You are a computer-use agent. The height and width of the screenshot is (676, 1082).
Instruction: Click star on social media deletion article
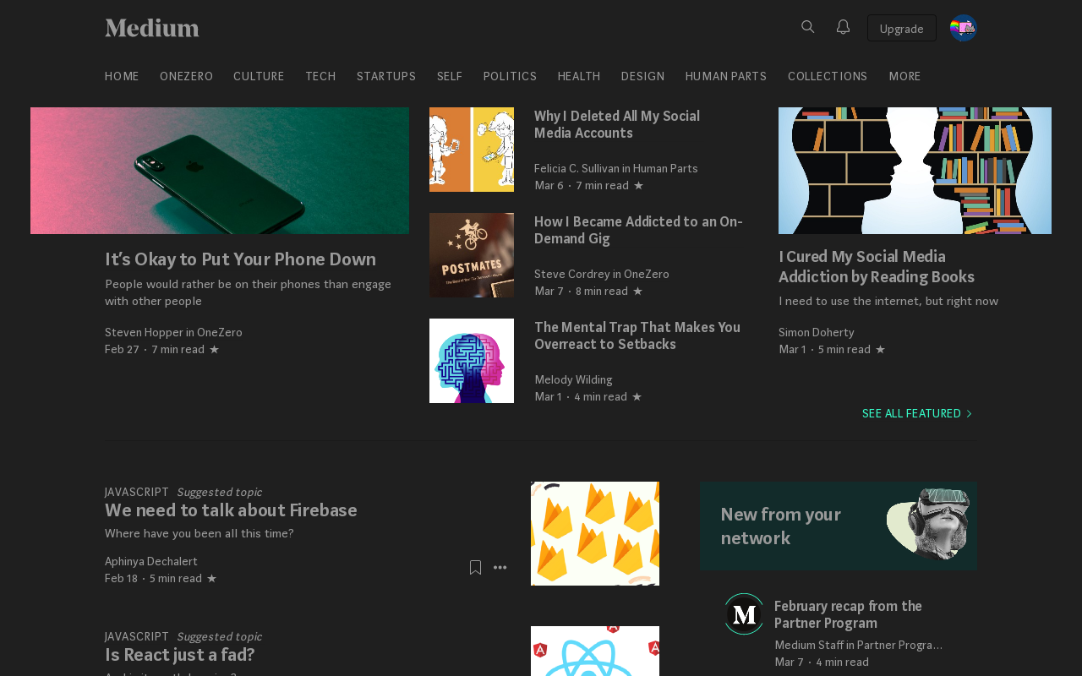(638, 185)
